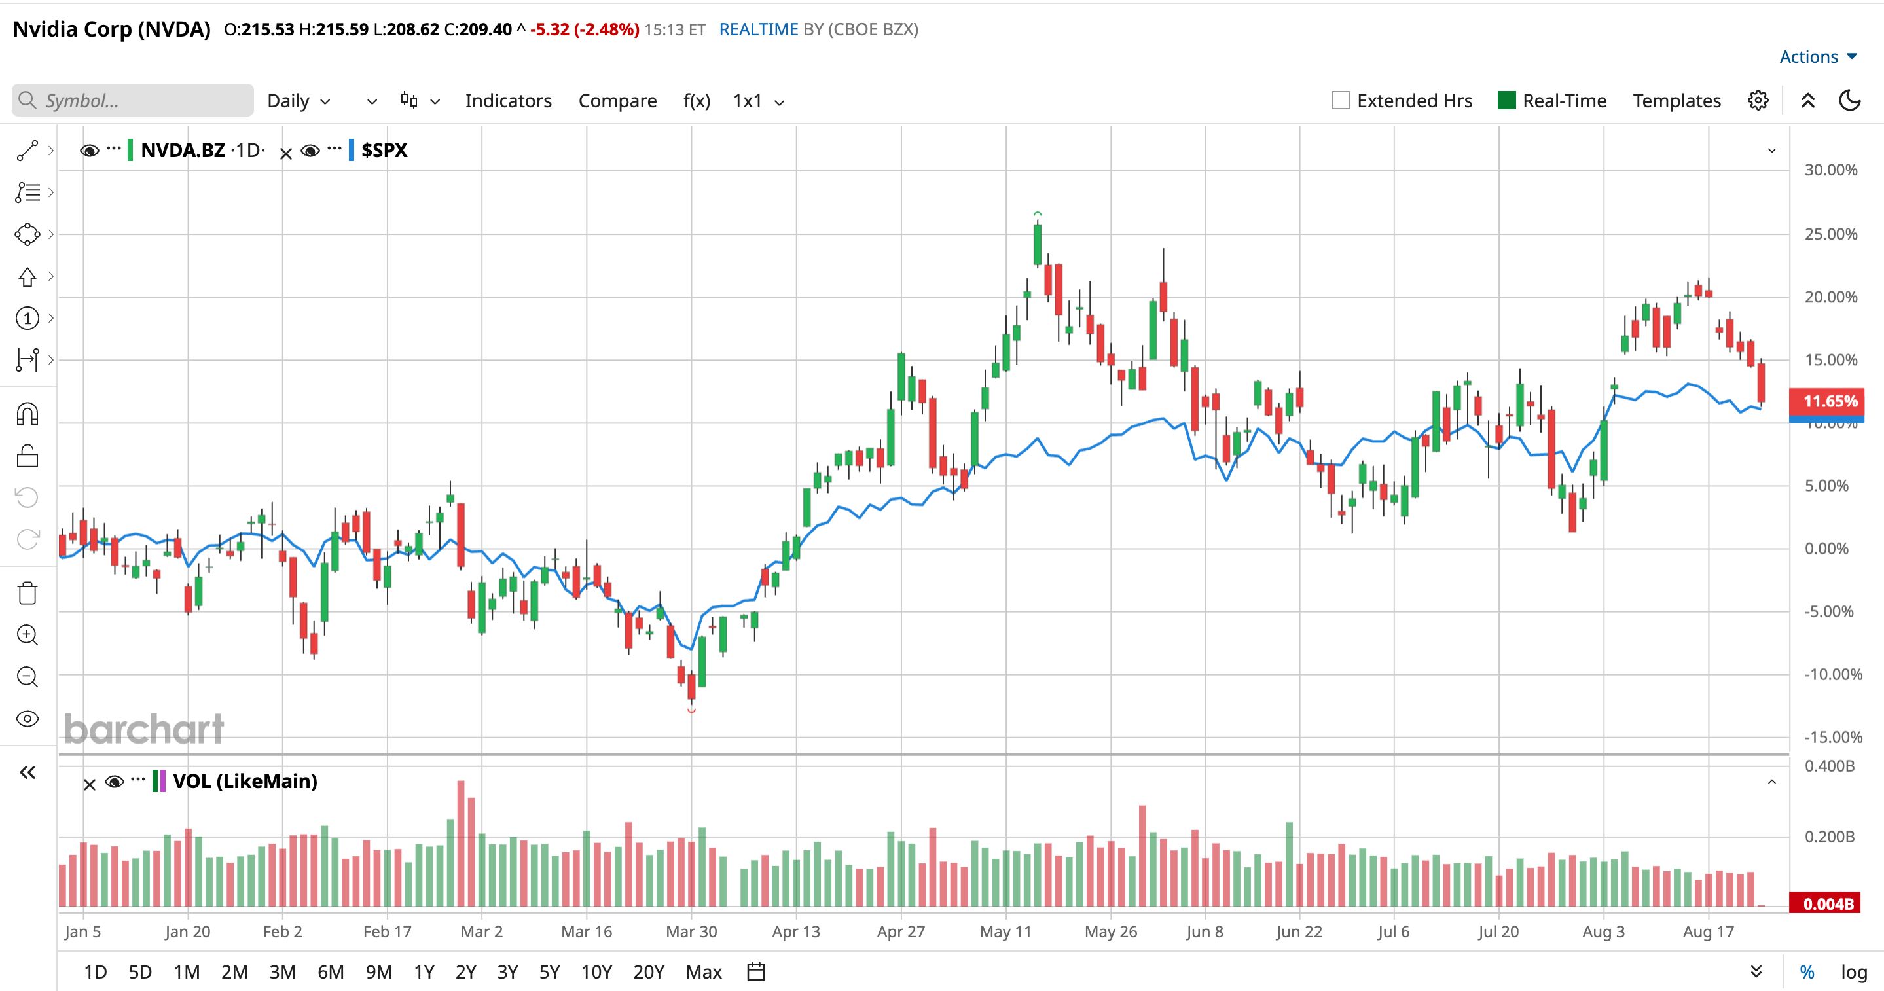Open more options for VOL indicator
1884x991 pixels.
coord(138,780)
